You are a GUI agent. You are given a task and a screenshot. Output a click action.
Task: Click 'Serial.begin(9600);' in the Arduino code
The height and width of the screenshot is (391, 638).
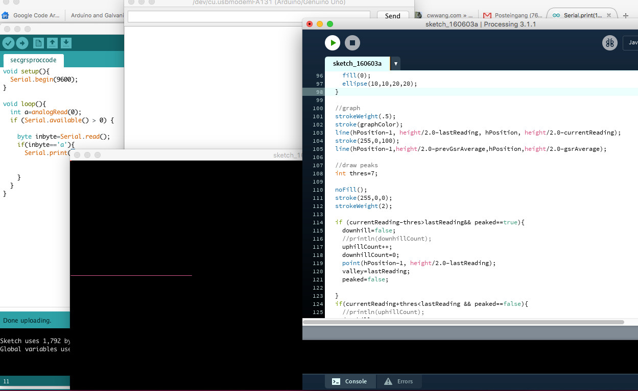tap(44, 80)
